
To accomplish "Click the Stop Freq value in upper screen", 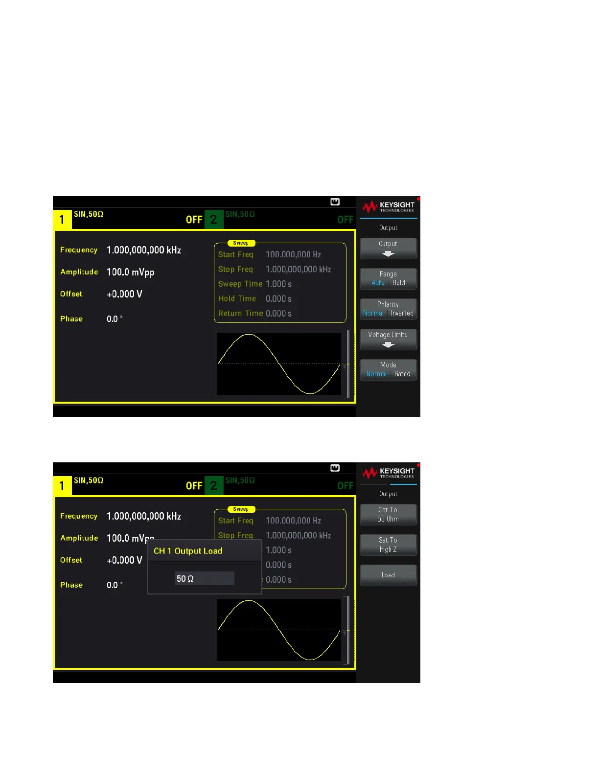I will click(x=299, y=269).
